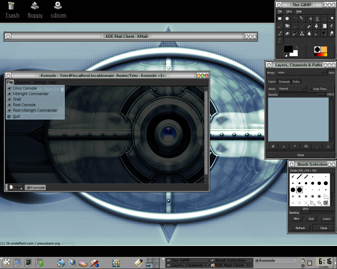Choose the Intelligent Scissors tool
The width and height of the screenshot is (337, 269).
click(317, 19)
